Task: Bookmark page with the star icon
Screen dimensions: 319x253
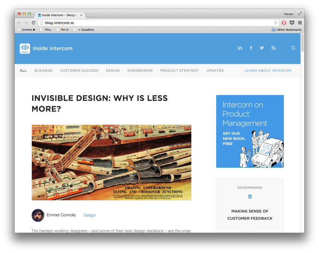Action: [276, 23]
